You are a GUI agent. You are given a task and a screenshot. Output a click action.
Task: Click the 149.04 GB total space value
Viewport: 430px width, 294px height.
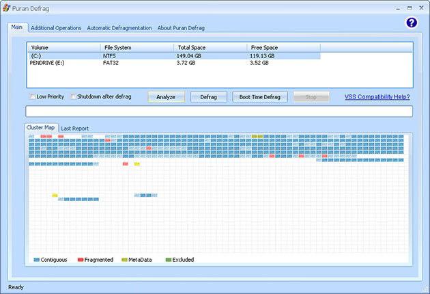click(x=189, y=56)
